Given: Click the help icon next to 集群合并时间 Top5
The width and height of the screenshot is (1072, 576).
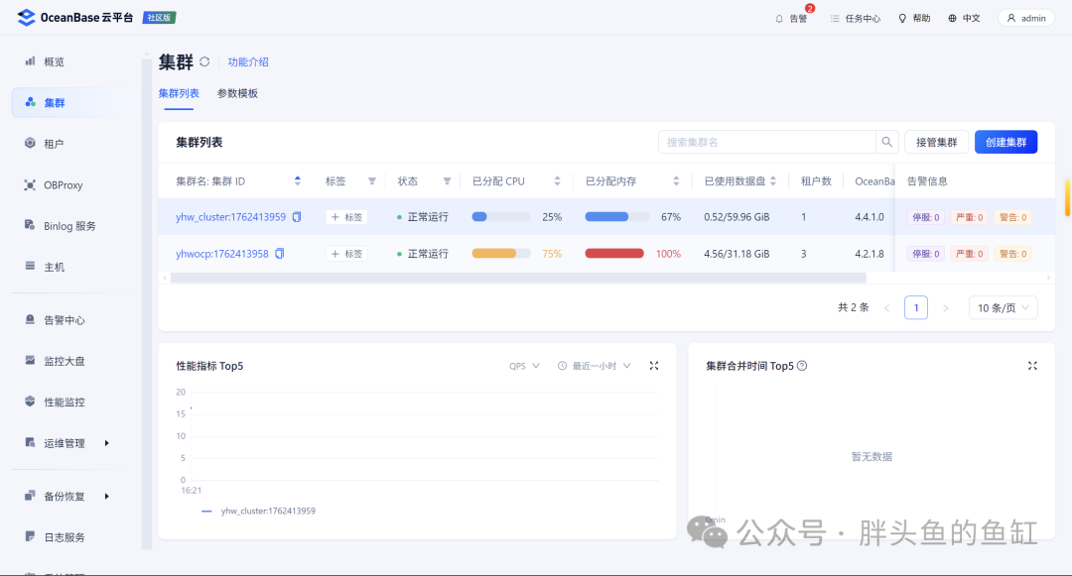Looking at the screenshot, I should pyautogui.click(x=802, y=366).
